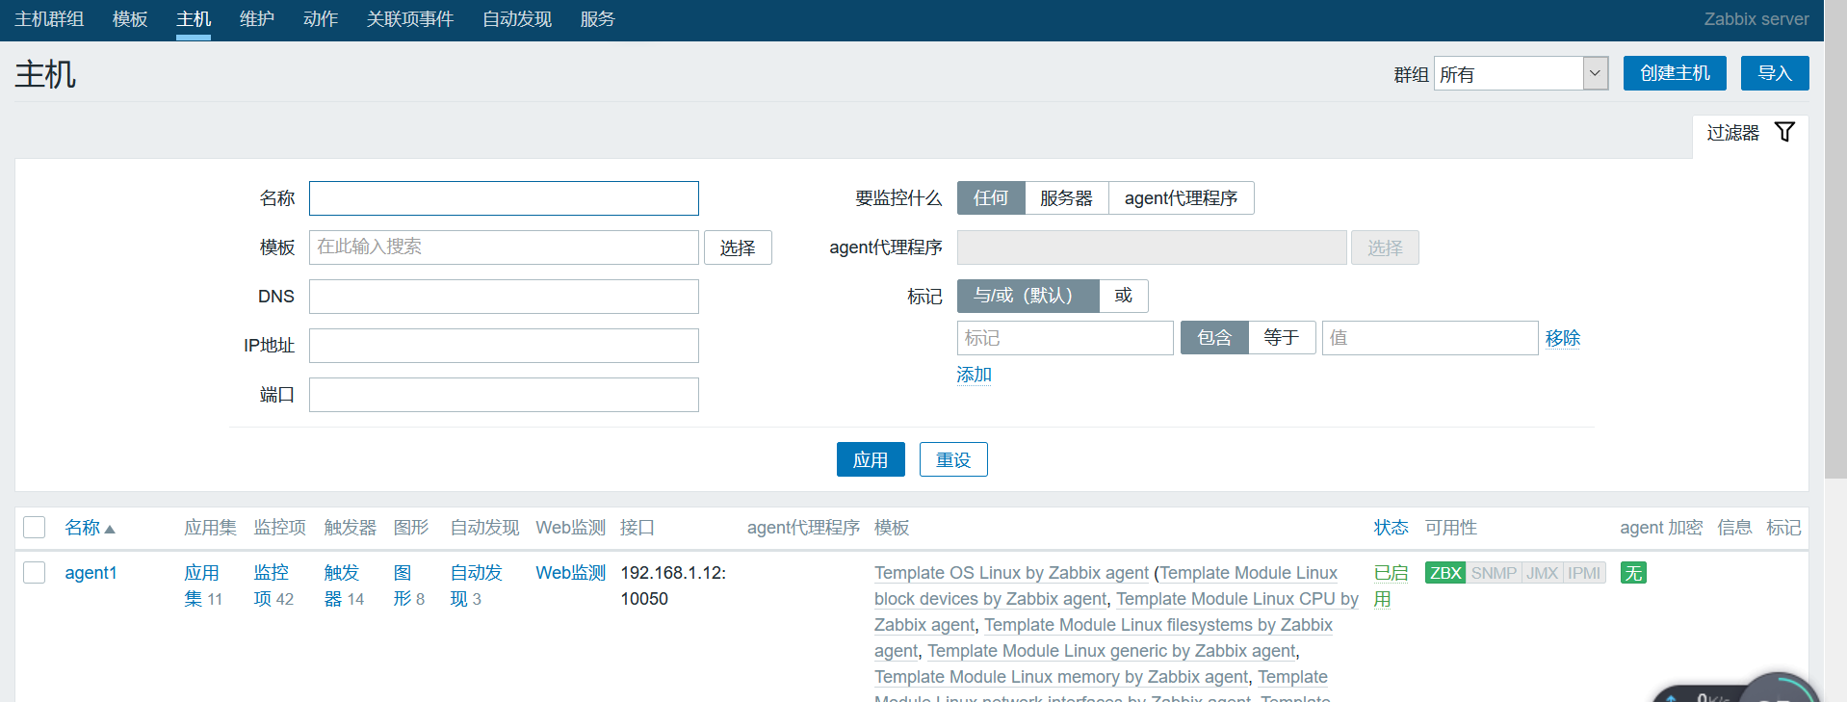The height and width of the screenshot is (702, 1847).
Task: Click 移除 link for tag row
Action: tap(1563, 338)
